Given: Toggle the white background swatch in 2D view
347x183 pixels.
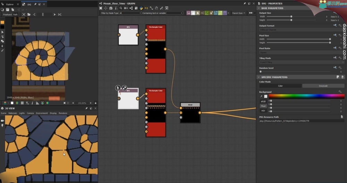Looking at the screenshot, I should click(x=12, y=103).
